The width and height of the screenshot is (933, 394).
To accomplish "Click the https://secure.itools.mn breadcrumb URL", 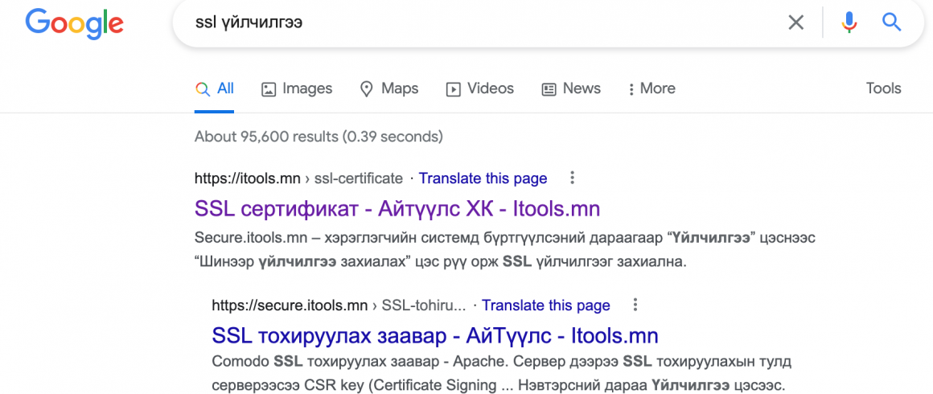I will pos(290,306).
